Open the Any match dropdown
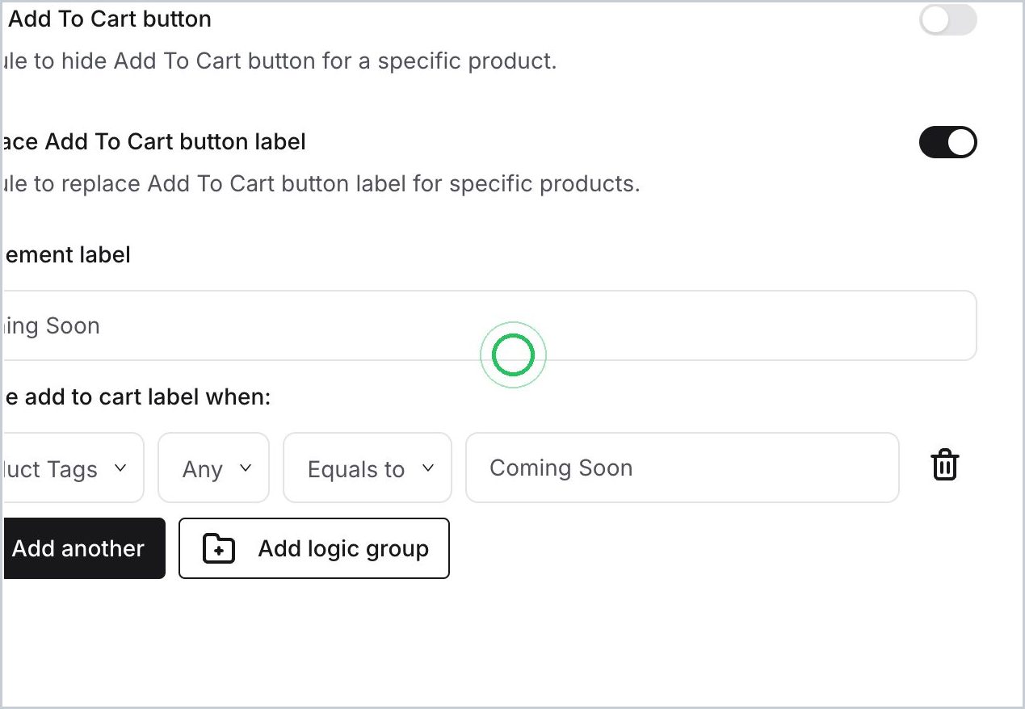This screenshot has width=1025, height=709. (213, 468)
